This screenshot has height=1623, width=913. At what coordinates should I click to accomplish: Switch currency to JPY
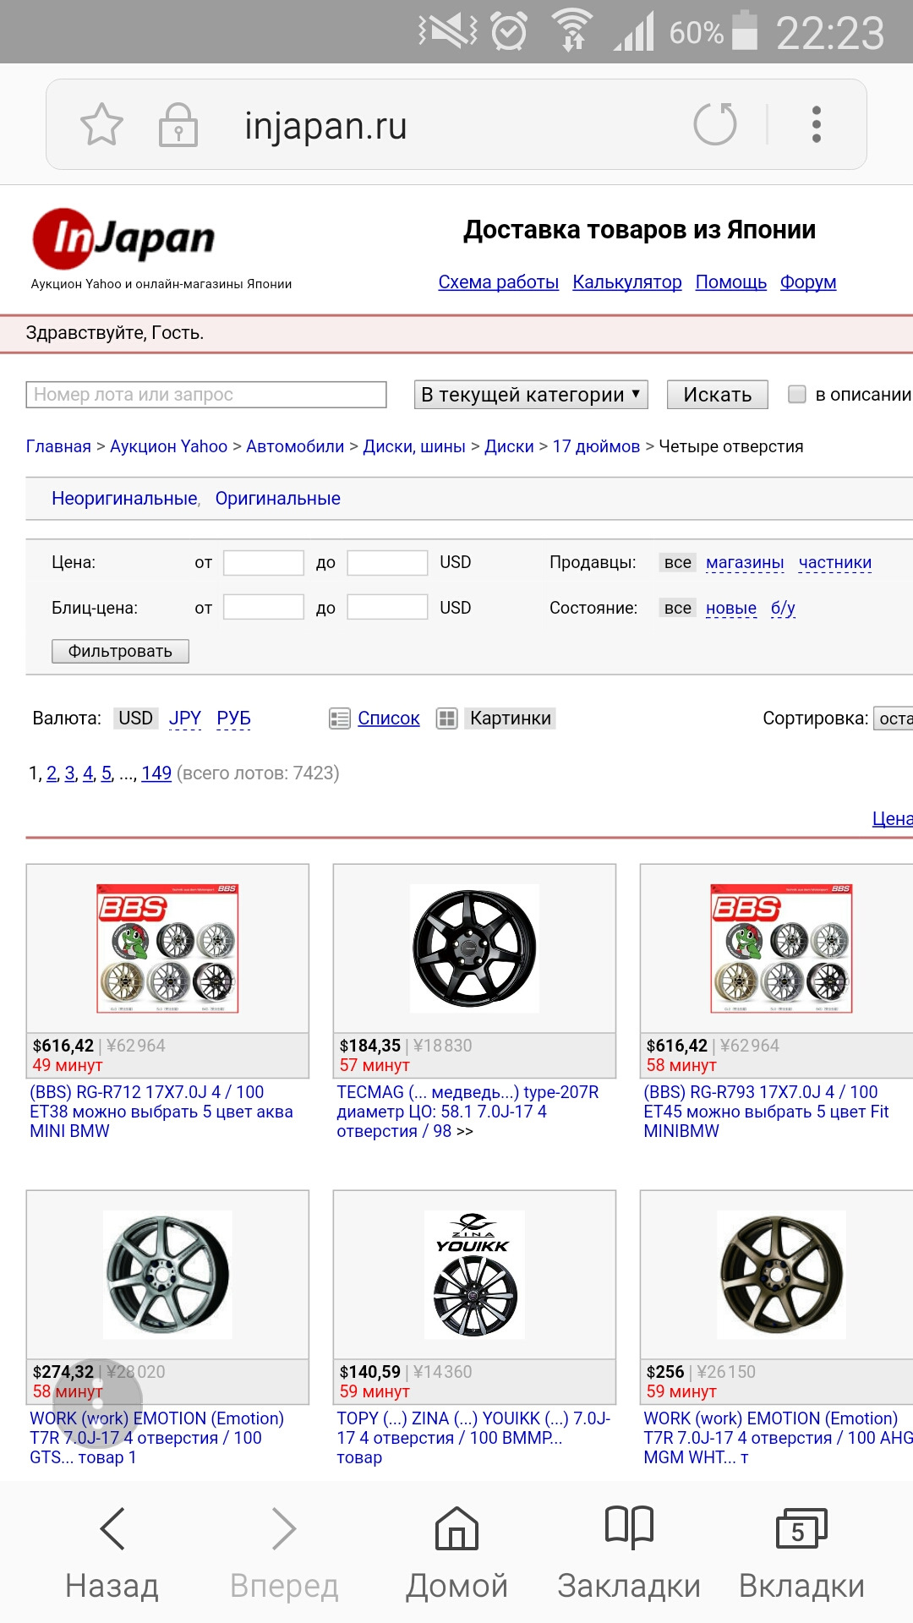tap(185, 719)
